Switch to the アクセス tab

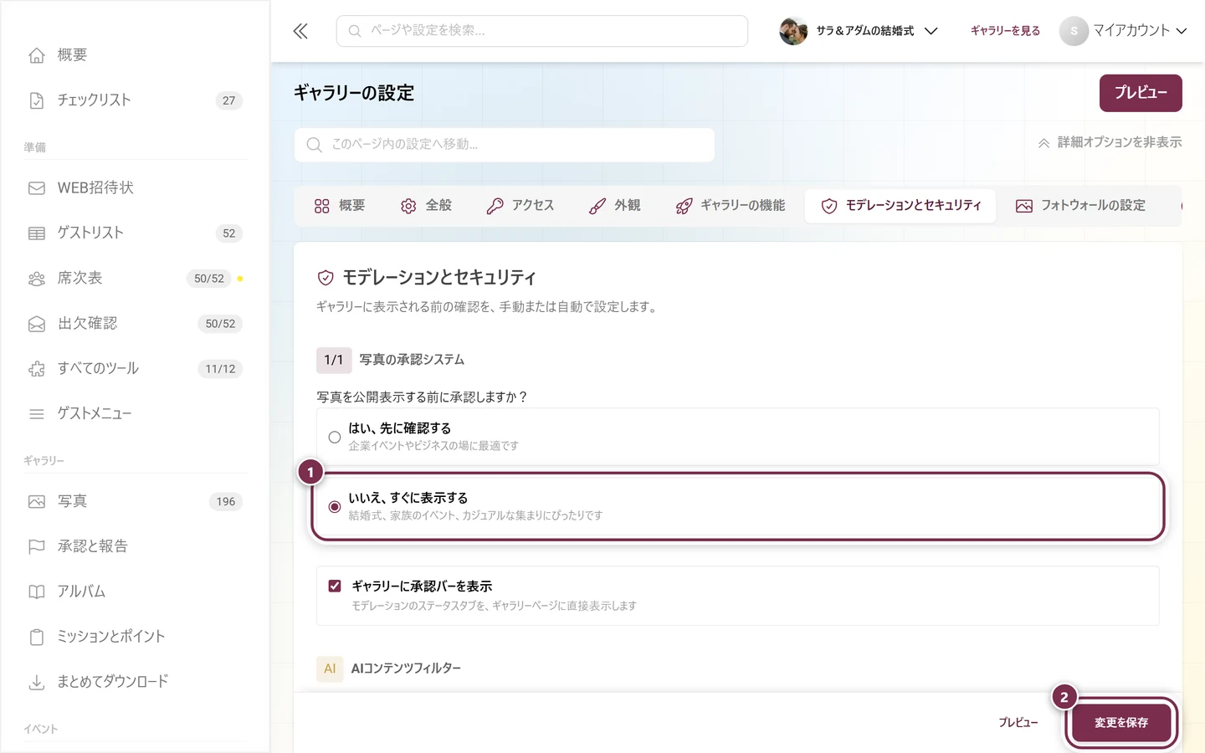[x=520, y=206]
